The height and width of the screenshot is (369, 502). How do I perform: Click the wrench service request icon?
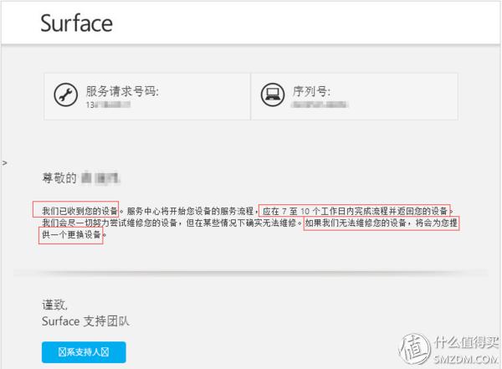click(65, 95)
